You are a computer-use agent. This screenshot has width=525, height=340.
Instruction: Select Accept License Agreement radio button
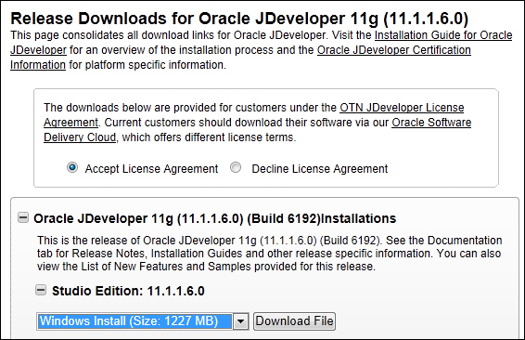pos(72,167)
